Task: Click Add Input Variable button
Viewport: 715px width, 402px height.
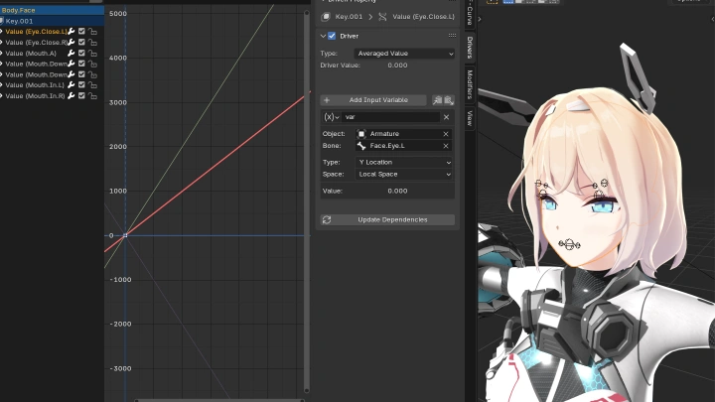Action: [373, 100]
